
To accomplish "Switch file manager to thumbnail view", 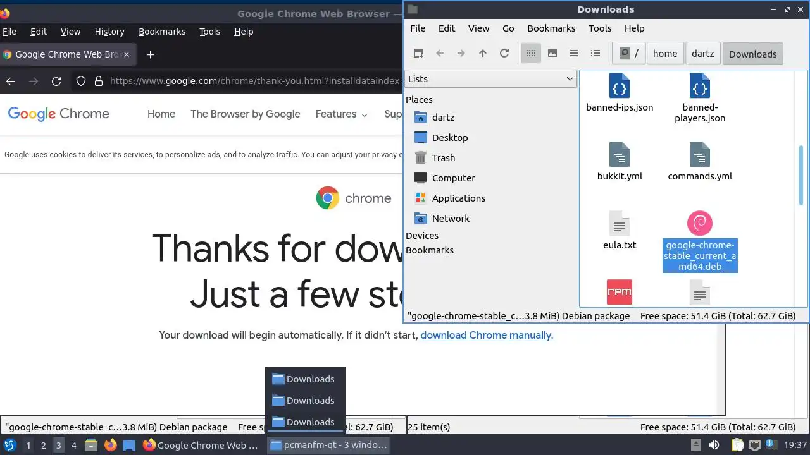I will pos(552,54).
